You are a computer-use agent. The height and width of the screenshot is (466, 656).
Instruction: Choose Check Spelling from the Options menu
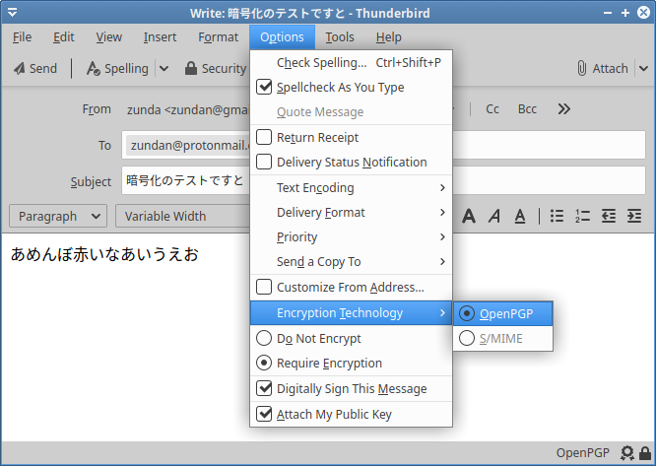(351, 63)
